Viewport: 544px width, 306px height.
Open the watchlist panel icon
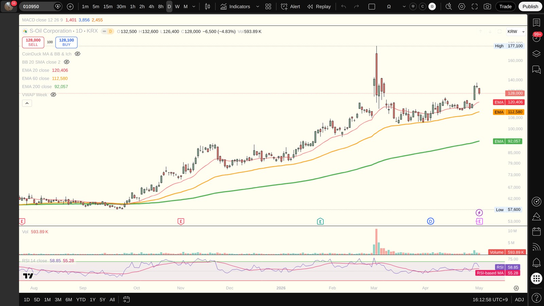(536, 23)
